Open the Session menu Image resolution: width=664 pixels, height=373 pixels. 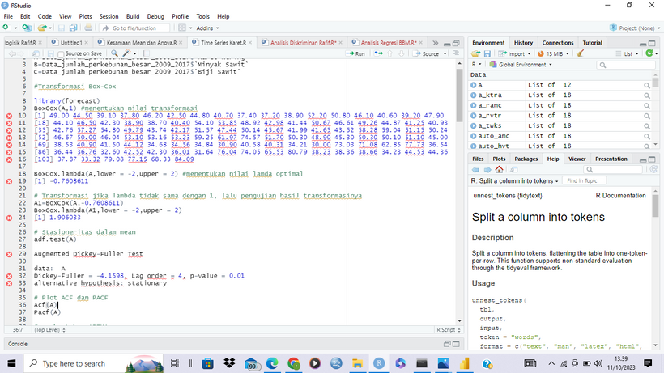click(x=109, y=16)
